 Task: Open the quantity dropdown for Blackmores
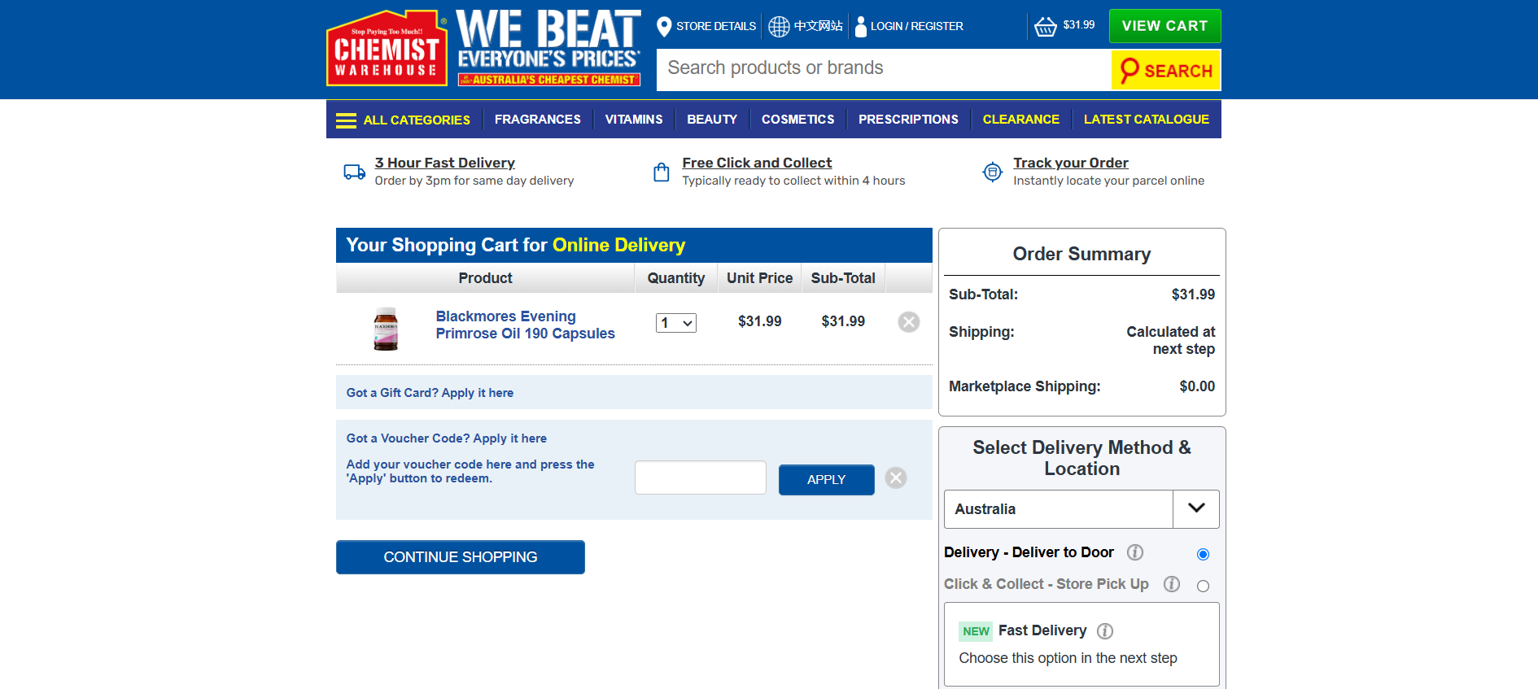[676, 323]
